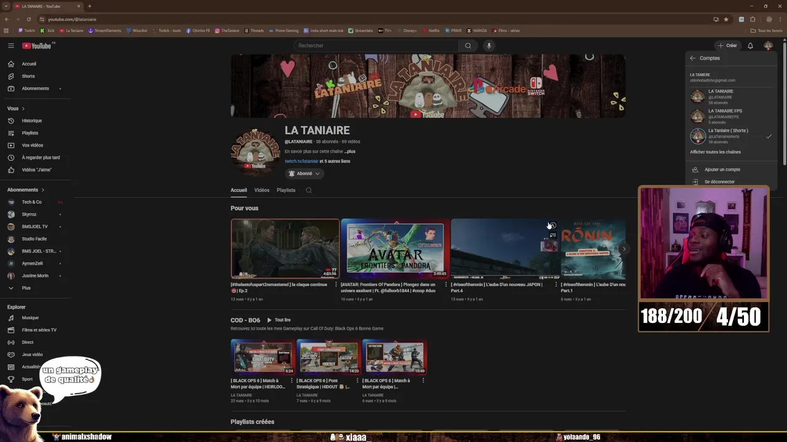Screen dimensions: 787x442
Task: Open the Twitch bookmark
Action: (x=26, y=31)
